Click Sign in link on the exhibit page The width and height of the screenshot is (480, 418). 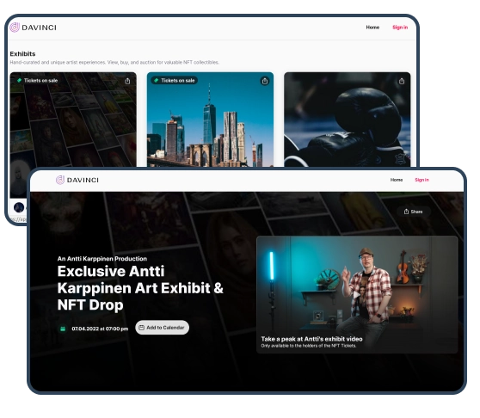pyautogui.click(x=422, y=180)
